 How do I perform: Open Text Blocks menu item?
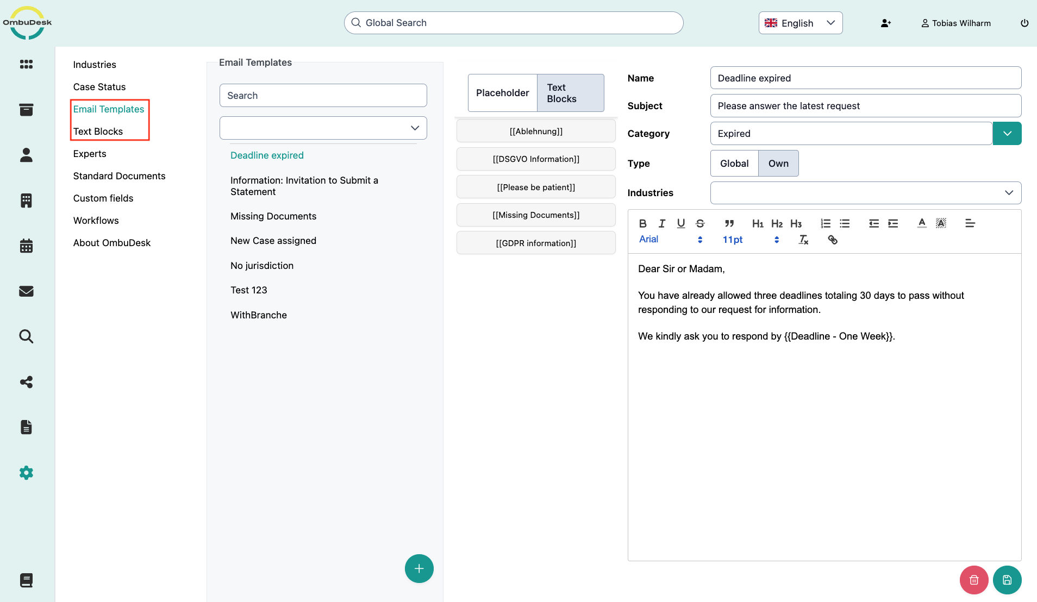[98, 131]
